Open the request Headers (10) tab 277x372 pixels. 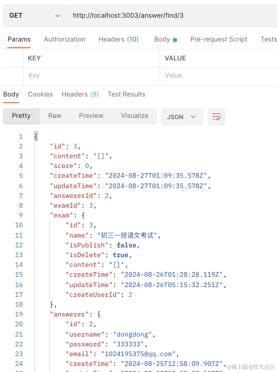118,39
